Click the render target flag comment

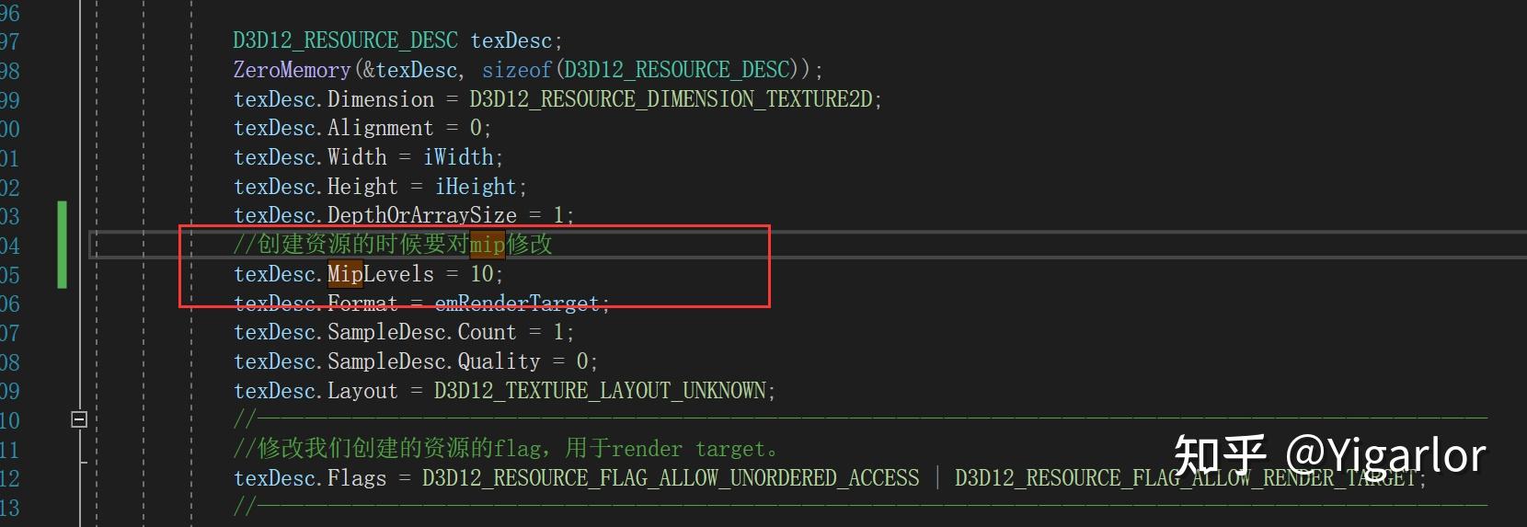[x=505, y=449]
